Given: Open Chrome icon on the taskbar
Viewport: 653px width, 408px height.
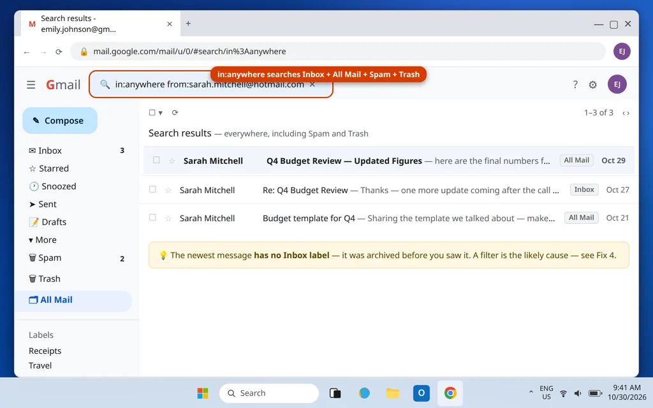Looking at the screenshot, I should click(450, 393).
